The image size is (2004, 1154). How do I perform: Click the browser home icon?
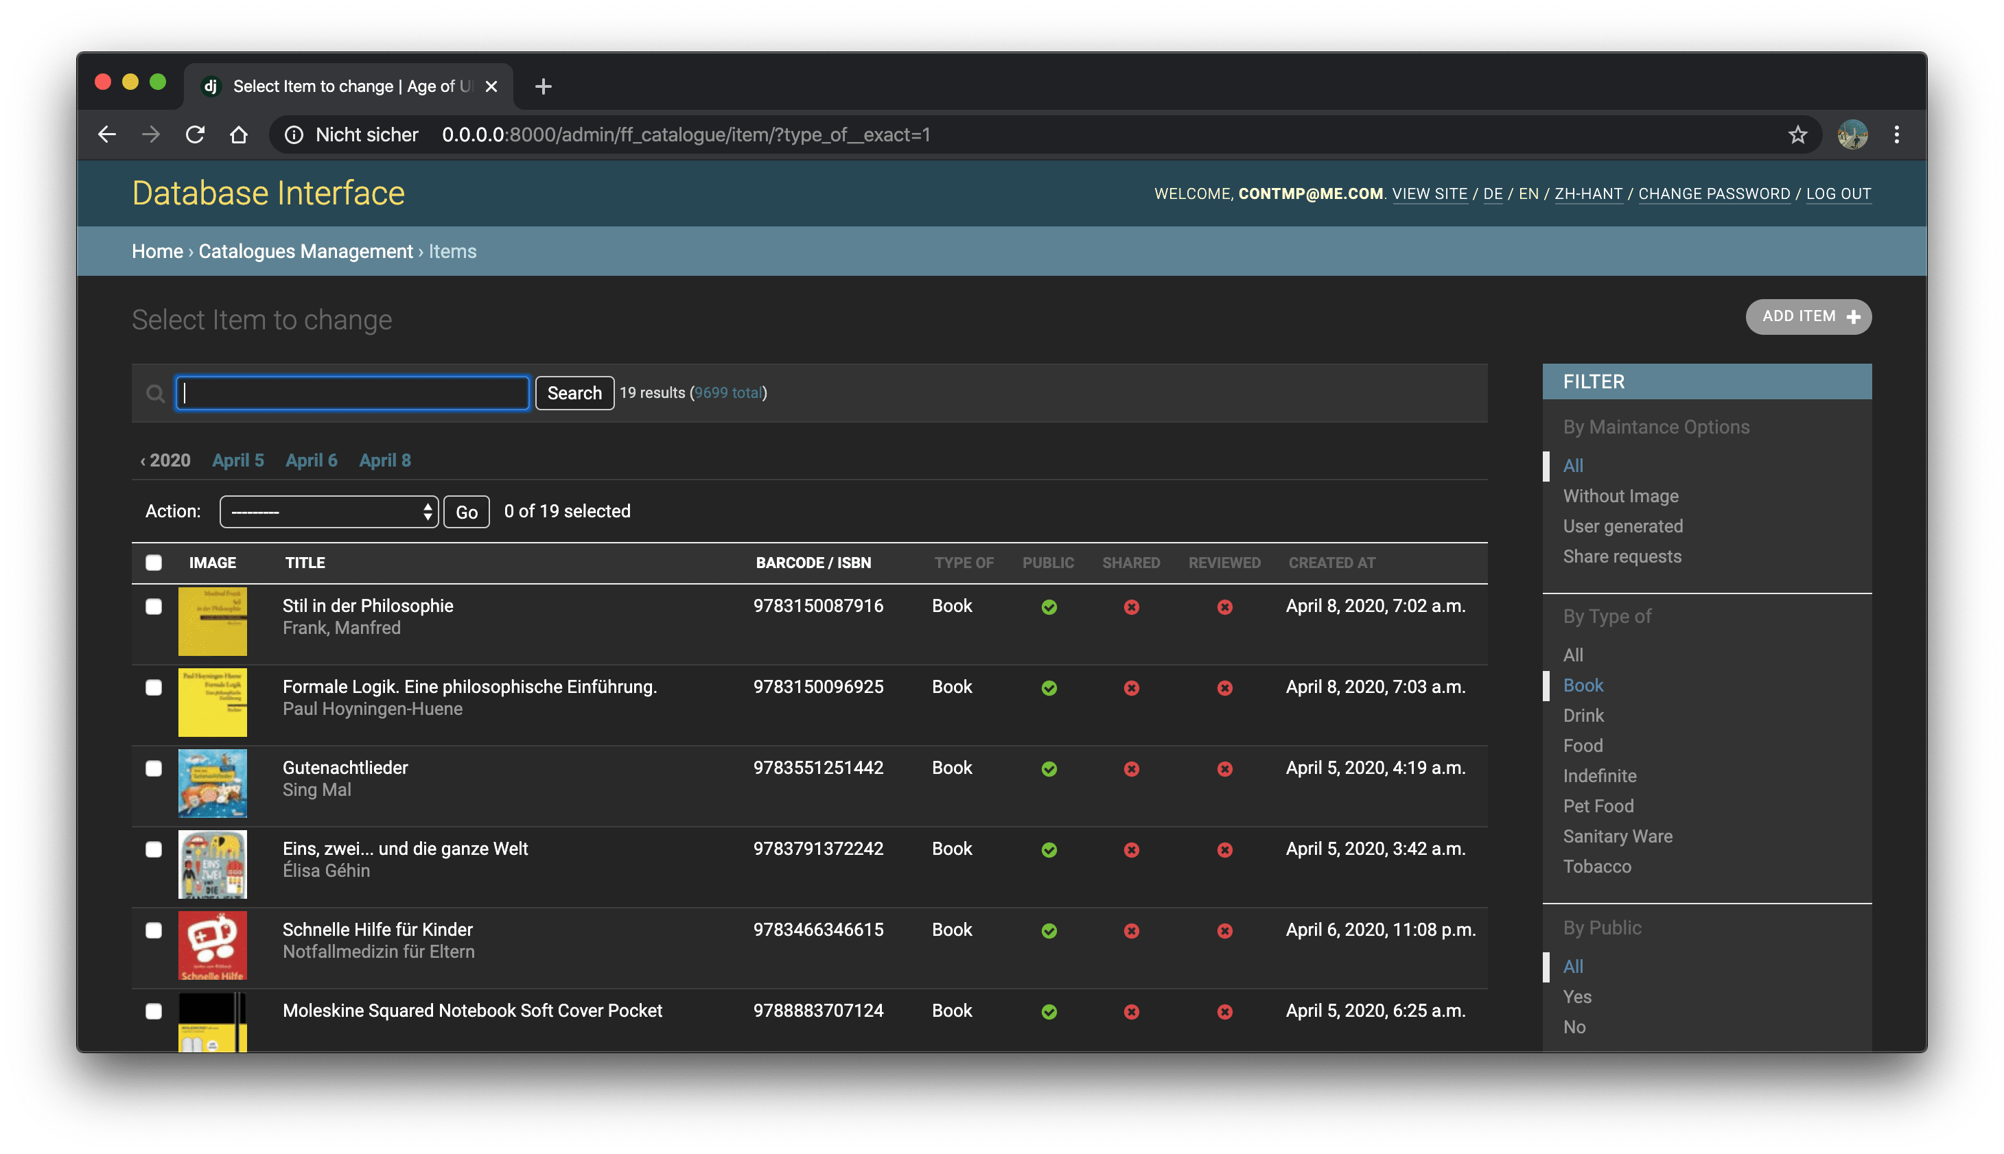point(239,134)
